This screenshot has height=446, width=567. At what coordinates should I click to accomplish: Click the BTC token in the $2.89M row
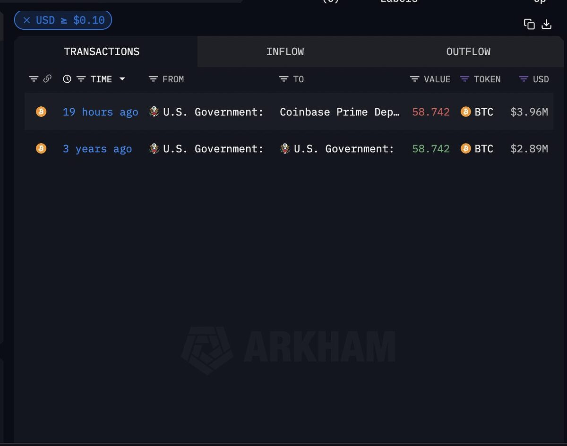pos(477,149)
